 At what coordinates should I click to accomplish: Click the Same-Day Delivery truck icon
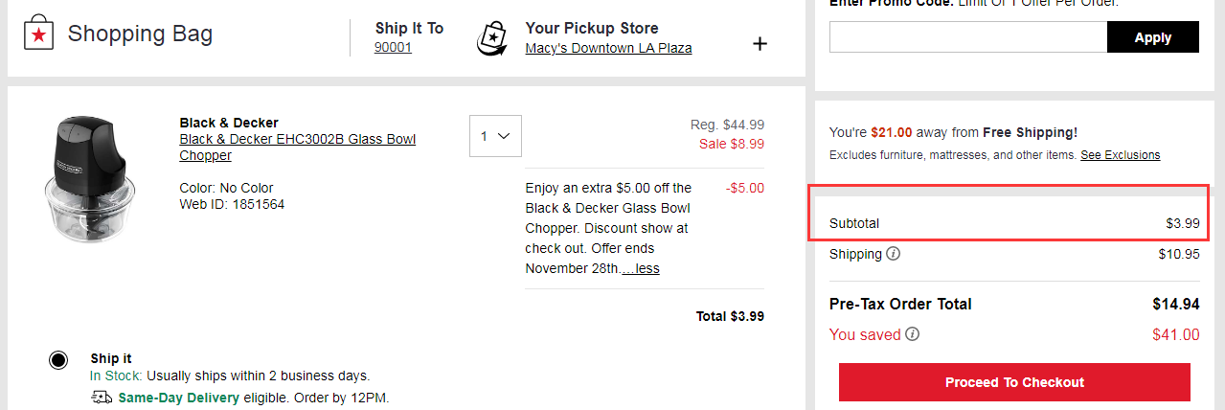pos(101,398)
